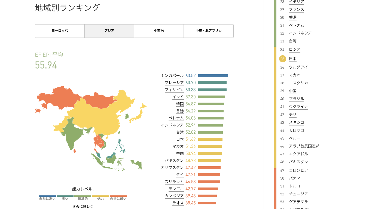Click the score value 55.94
The width and height of the screenshot is (372, 209).
[46, 65]
